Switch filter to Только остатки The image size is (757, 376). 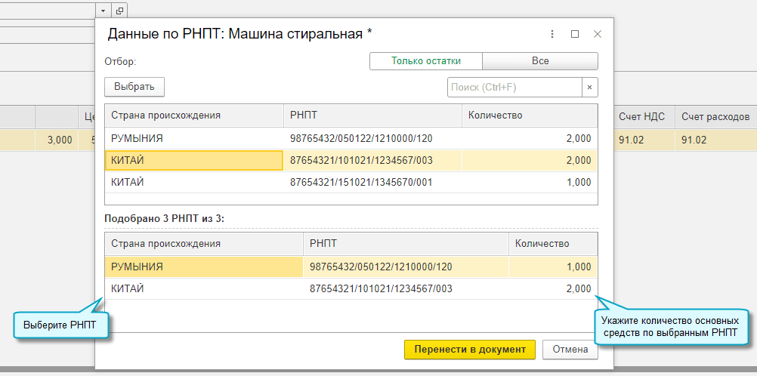426,61
